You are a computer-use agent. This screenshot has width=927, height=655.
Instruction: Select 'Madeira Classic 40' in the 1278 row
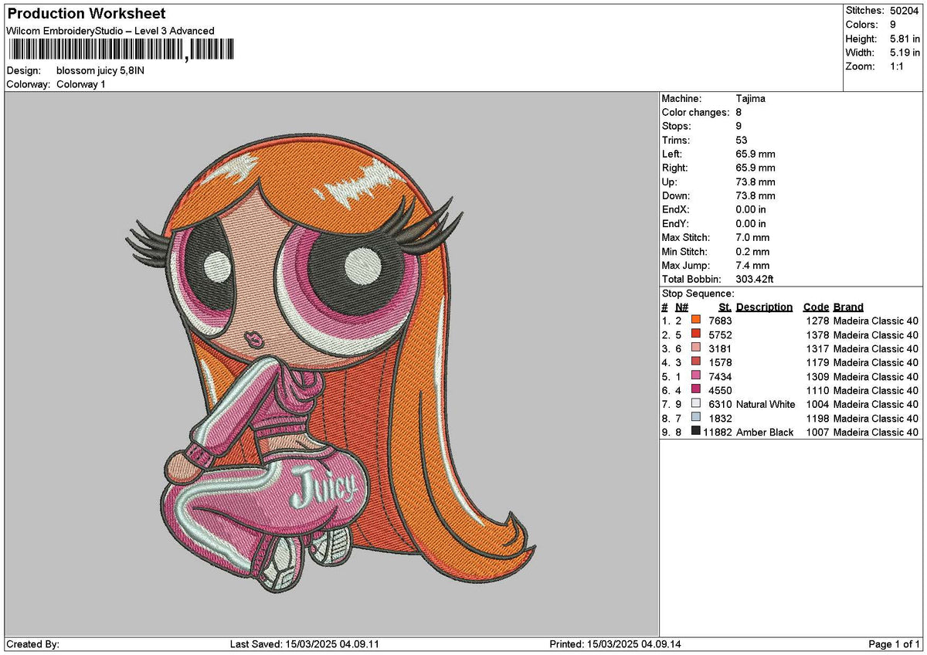pos(876,321)
